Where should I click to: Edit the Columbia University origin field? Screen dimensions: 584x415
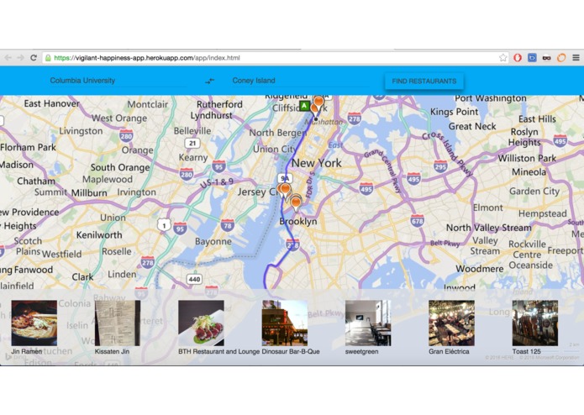click(118, 81)
